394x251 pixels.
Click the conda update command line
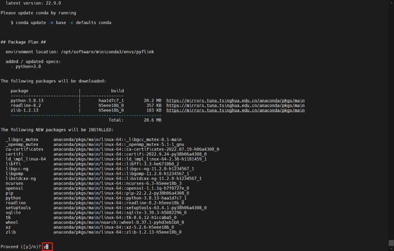[61, 23]
